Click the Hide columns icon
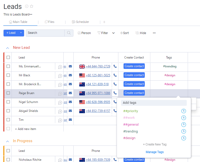200x162 pixels. pyautogui.click(x=137, y=33)
